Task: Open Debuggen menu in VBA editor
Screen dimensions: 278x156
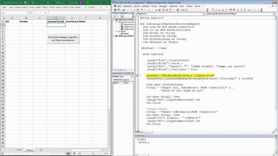Action: (163, 6)
